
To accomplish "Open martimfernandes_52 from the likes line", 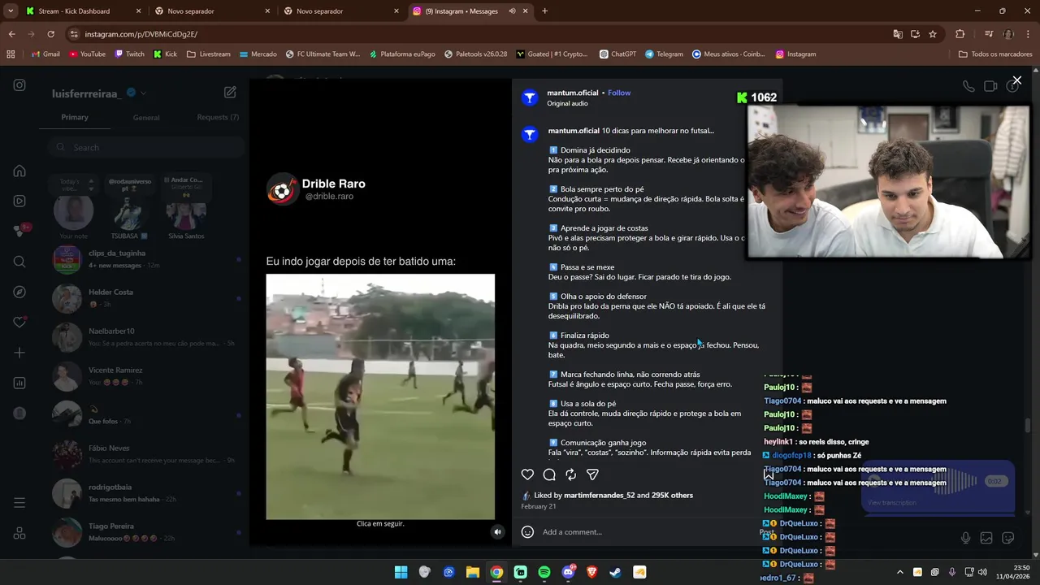I will coord(600,495).
